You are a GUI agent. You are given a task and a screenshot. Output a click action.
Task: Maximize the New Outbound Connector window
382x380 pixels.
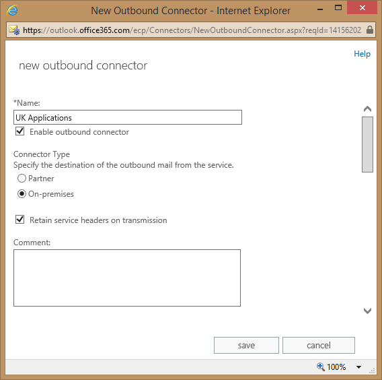point(338,8)
